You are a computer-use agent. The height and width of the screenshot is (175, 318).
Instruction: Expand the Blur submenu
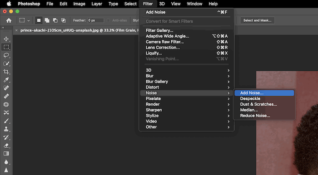(x=186, y=76)
